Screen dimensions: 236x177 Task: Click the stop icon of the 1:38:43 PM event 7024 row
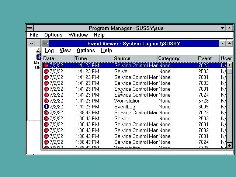tap(46, 142)
